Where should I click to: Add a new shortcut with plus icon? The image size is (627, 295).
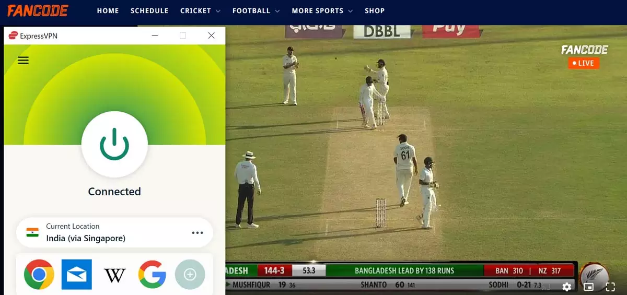190,274
